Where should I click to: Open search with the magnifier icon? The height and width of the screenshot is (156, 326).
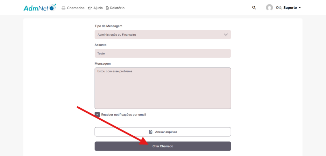[254, 8]
